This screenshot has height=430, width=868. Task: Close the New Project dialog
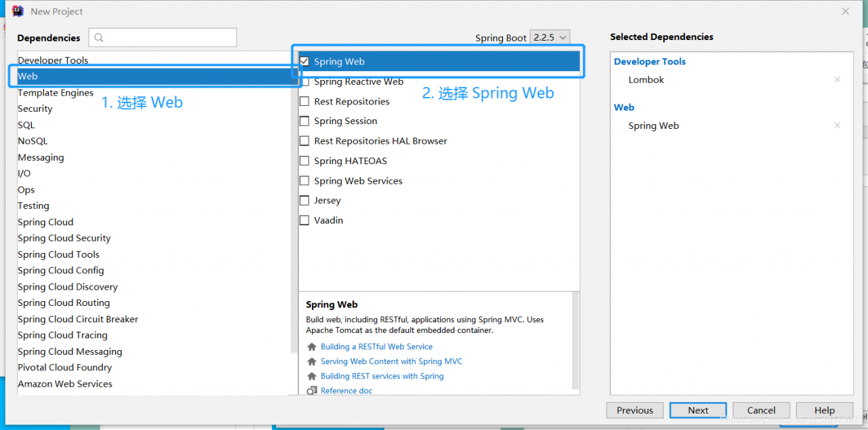click(846, 12)
